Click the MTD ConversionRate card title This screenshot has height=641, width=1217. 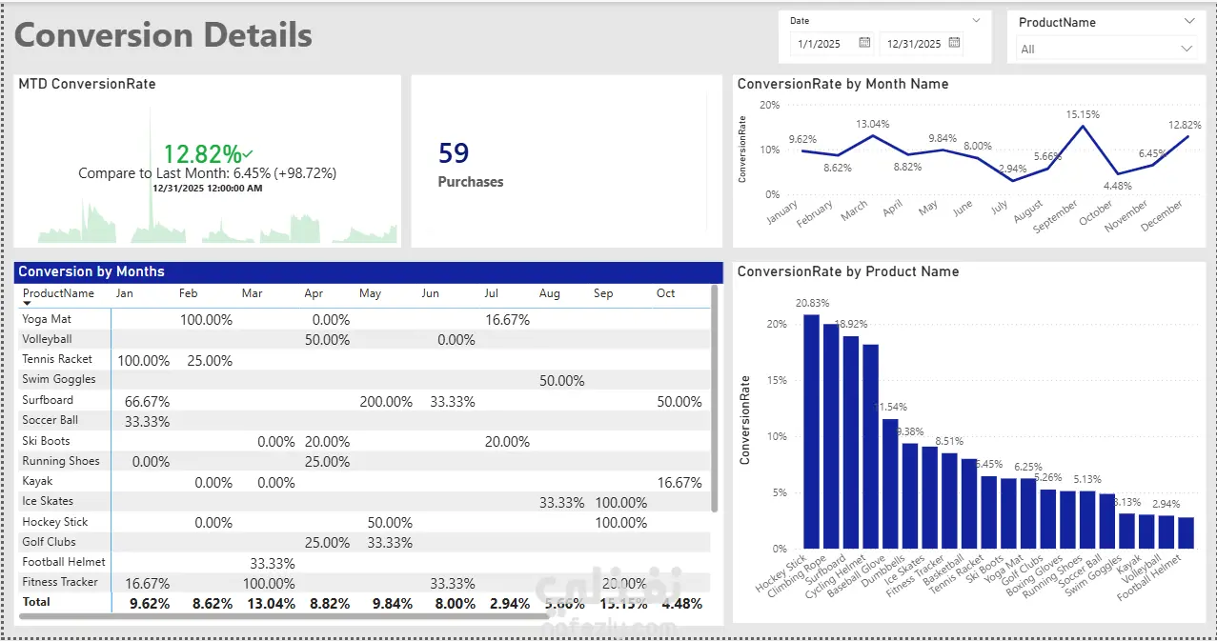pos(87,84)
